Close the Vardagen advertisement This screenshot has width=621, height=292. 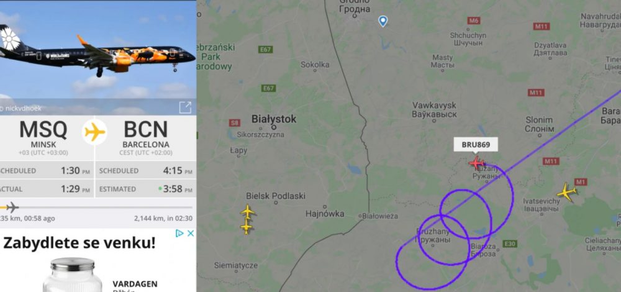click(191, 233)
